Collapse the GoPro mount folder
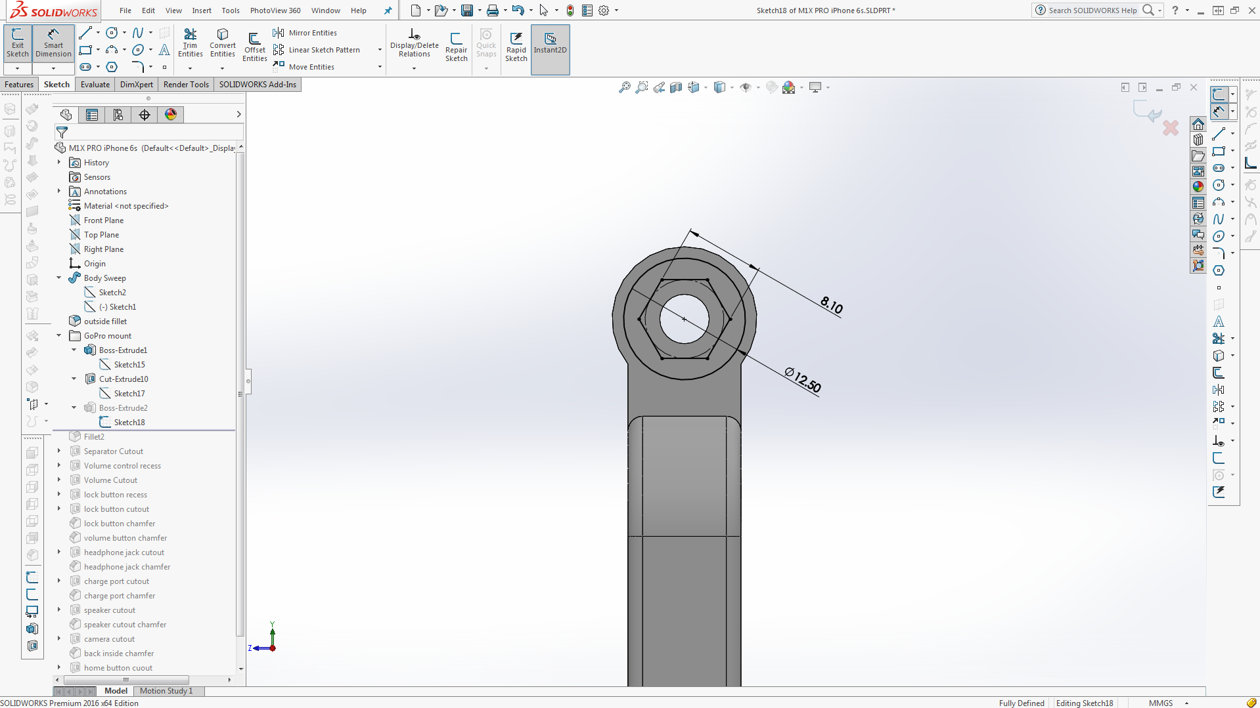The height and width of the screenshot is (708, 1260). (59, 336)
